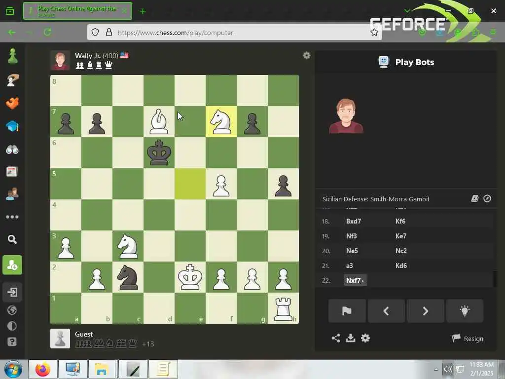Reload the page with the refresh icon
Screen dimensions: 505x379
47,32
